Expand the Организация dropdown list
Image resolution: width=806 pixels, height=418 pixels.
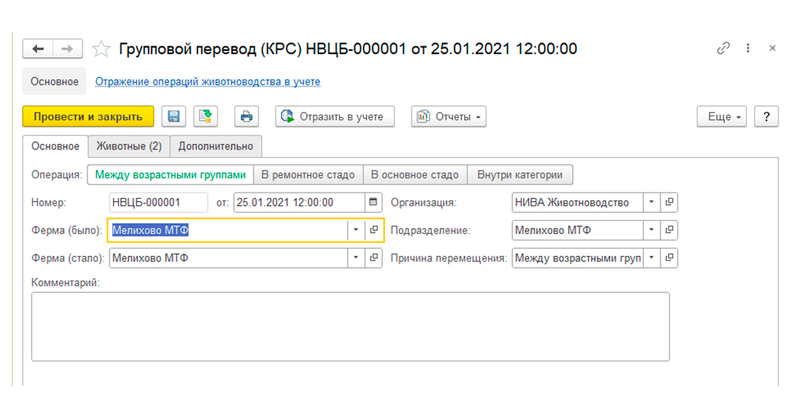[651, 202]
